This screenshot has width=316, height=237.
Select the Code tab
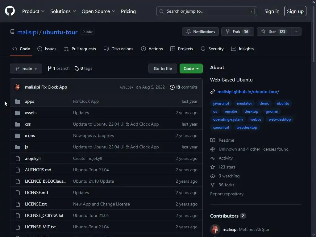[x=21, y=49]
